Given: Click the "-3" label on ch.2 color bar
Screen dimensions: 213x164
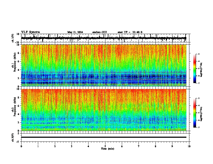Looking at the screenshot, I should (198, 98).
